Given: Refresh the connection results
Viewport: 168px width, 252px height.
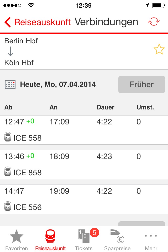Looking at the screenshot, I should click(154, 22).
